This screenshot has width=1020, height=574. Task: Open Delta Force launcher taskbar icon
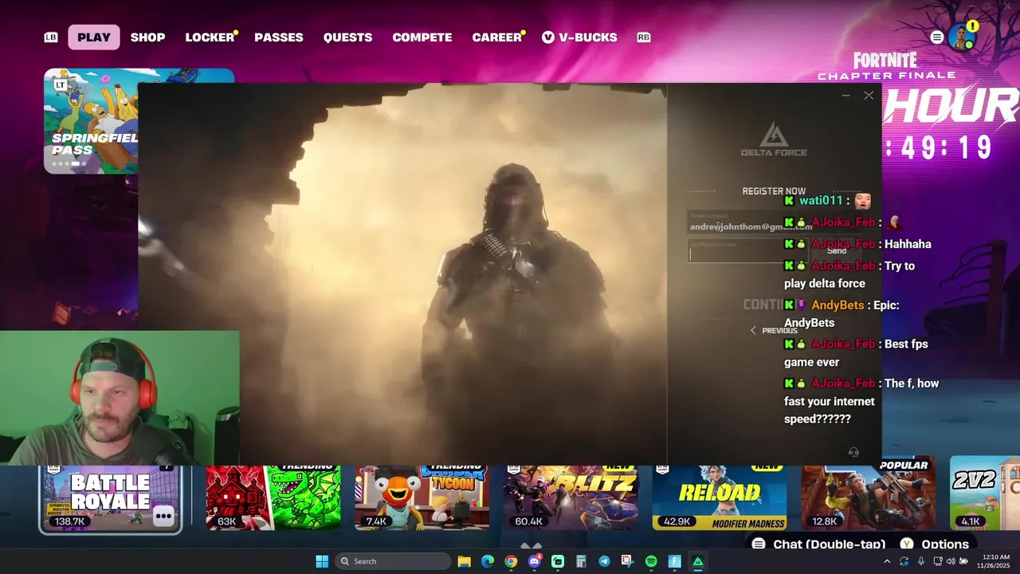698,561
